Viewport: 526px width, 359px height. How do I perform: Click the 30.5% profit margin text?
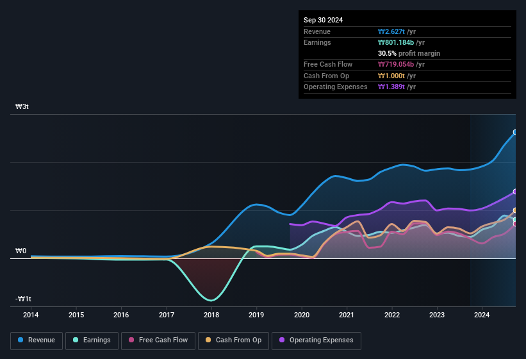409,53
